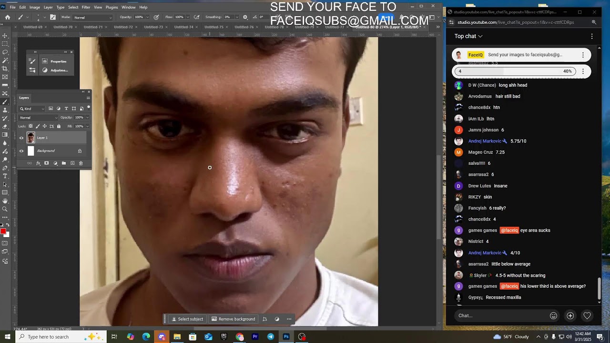The height and width of the screenshot is (343, 610).
Task: Swap foreground and background colors
Action: point(8,225)
